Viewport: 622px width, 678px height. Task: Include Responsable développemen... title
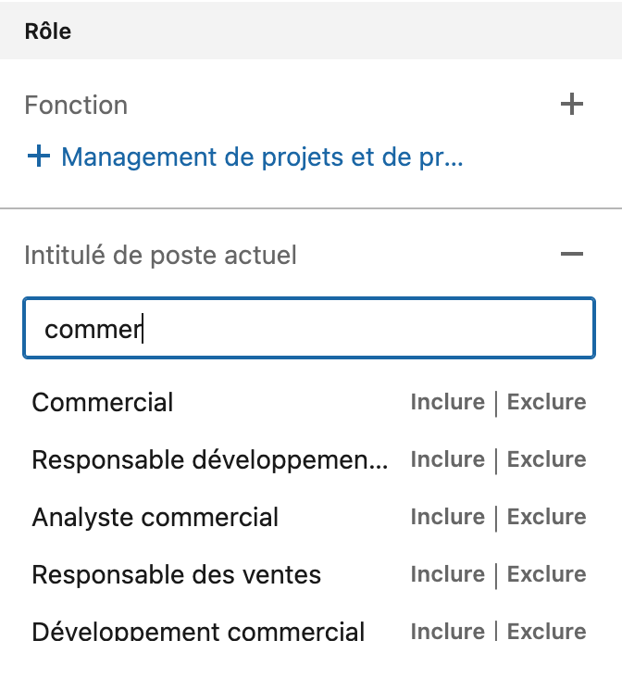coord(447,459)
